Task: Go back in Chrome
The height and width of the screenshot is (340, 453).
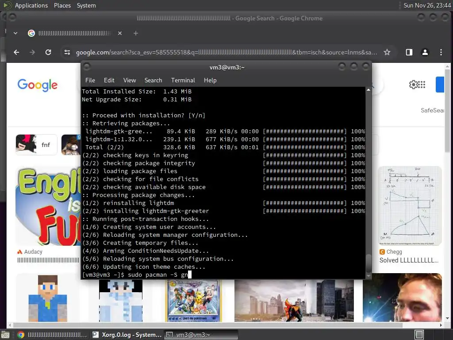Action: click(x=16, y=52)
